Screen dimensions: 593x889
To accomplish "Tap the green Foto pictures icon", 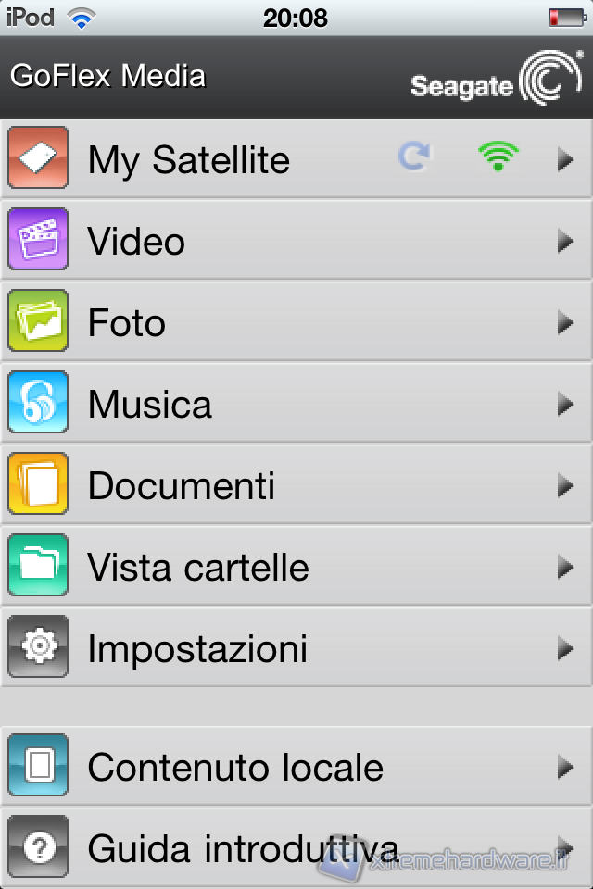I will pos(38,321).
